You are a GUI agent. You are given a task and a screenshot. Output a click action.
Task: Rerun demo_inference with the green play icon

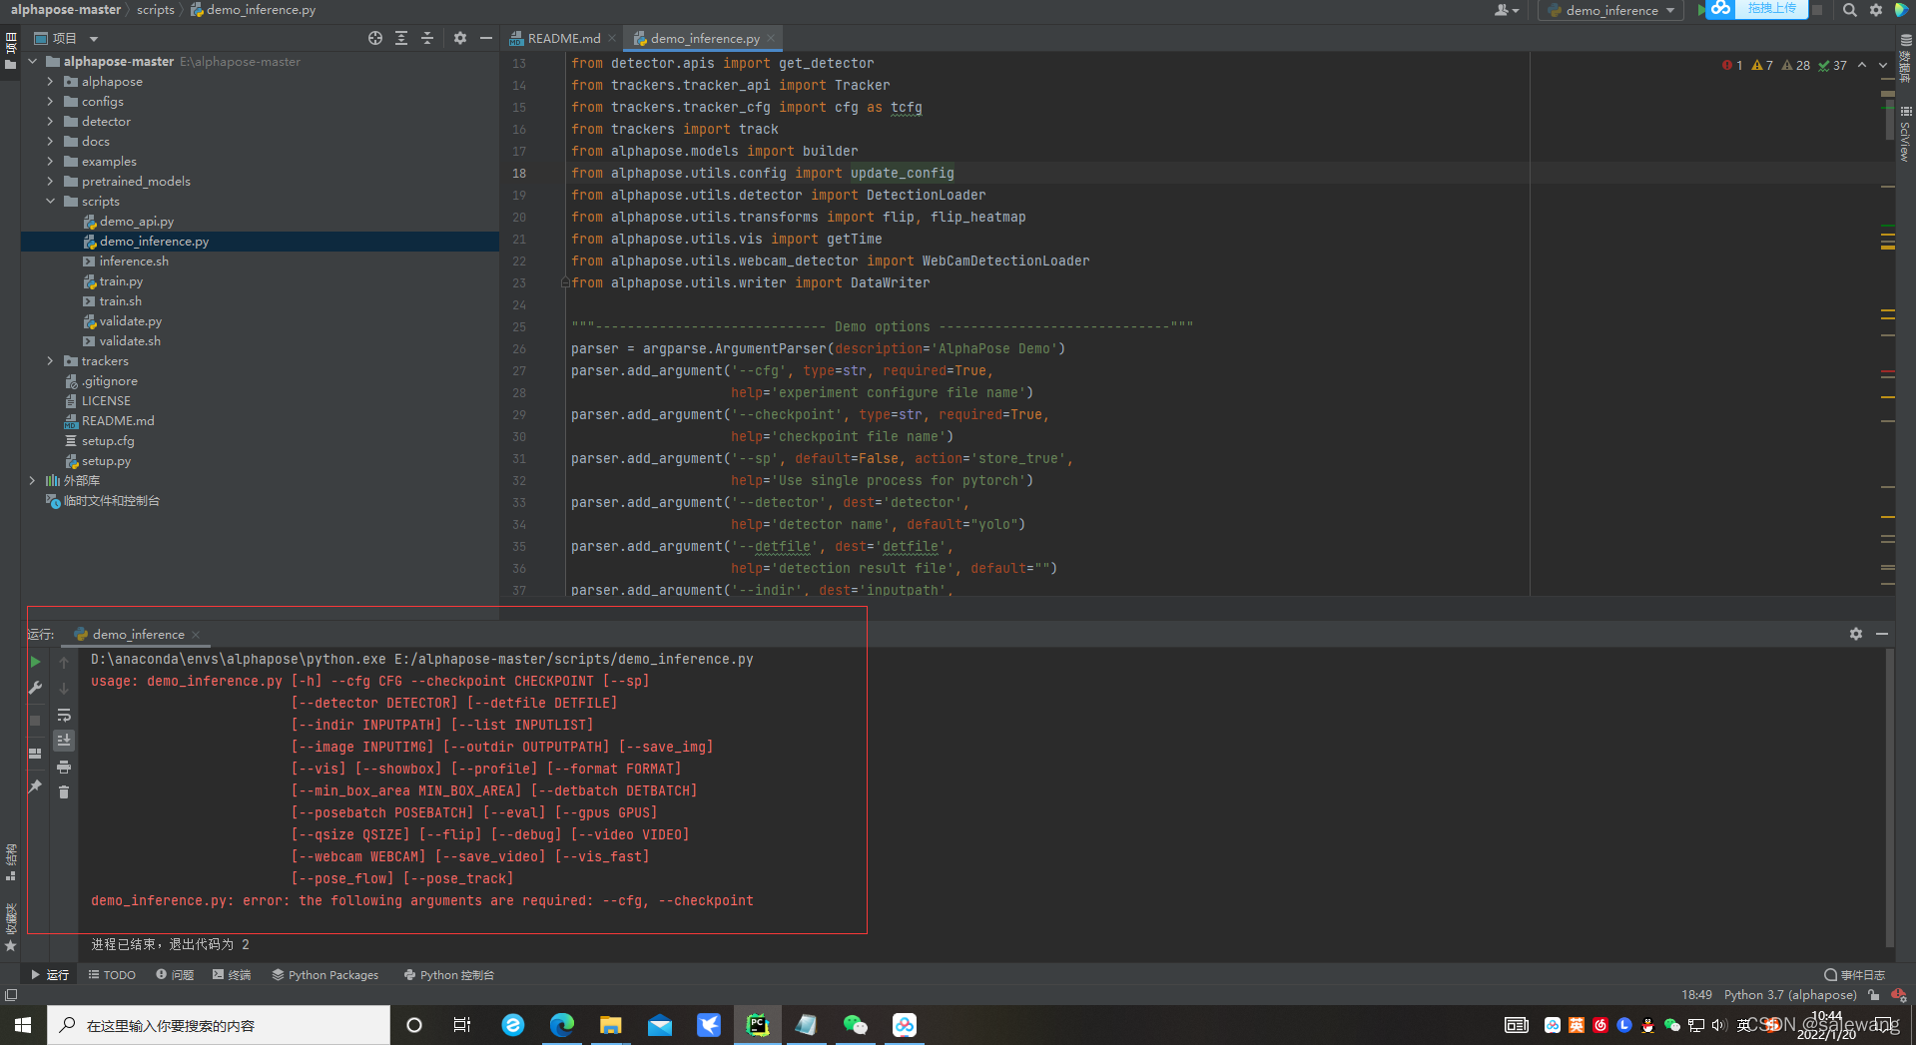tap(35, 662)
